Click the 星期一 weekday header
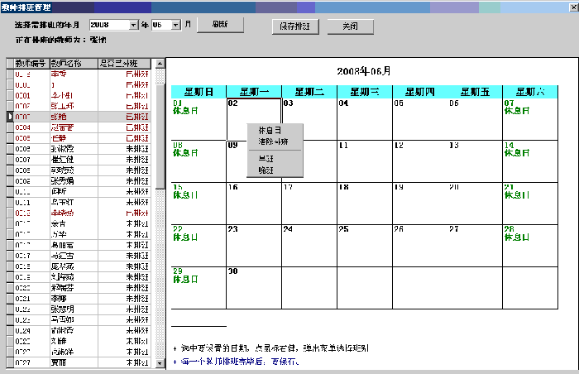 (254, 92)
